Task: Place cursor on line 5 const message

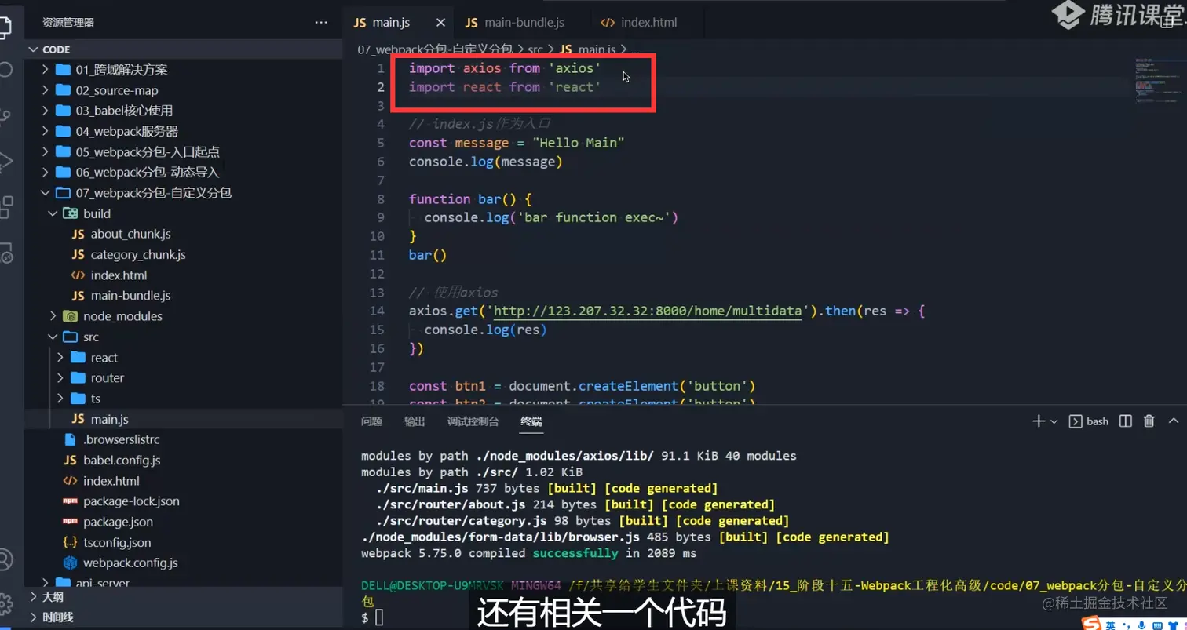Action: pos(517,143)
